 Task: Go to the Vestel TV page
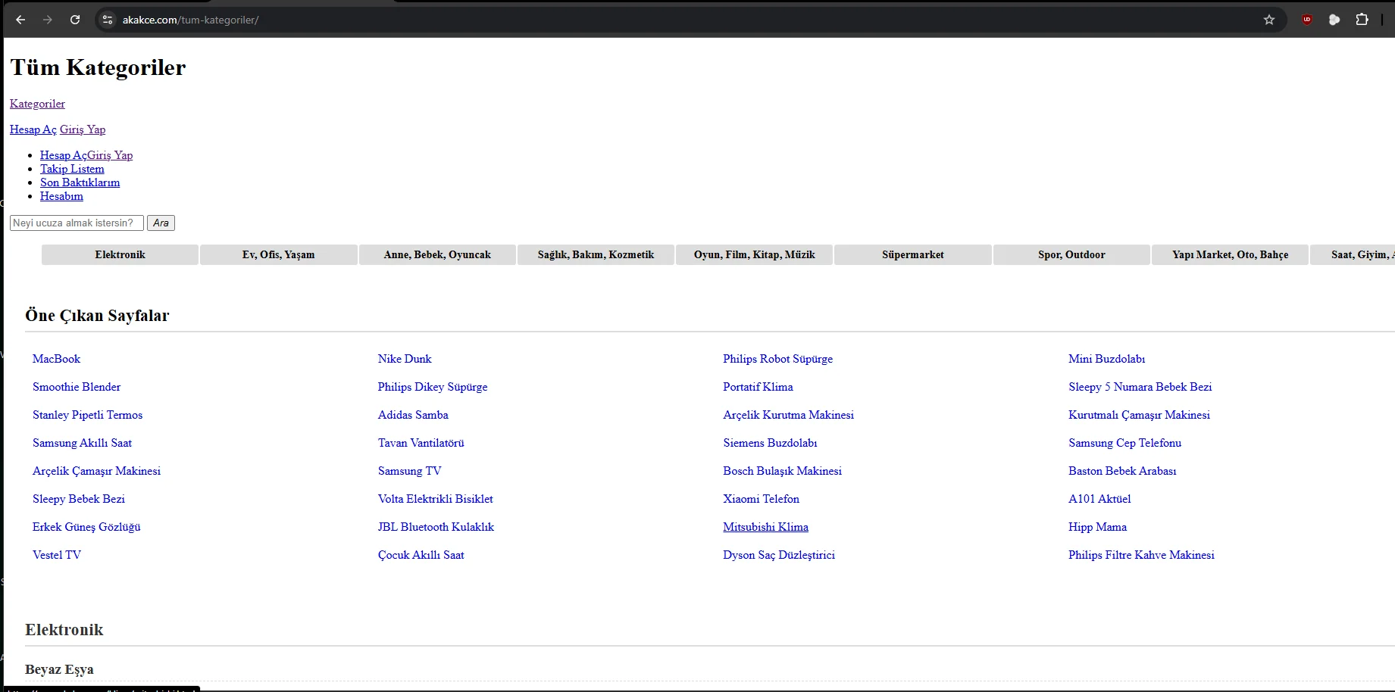[57, 555]
